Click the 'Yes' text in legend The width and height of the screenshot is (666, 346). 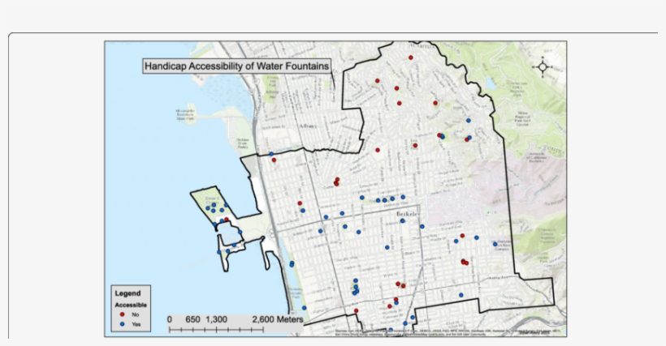pos(136,324)
